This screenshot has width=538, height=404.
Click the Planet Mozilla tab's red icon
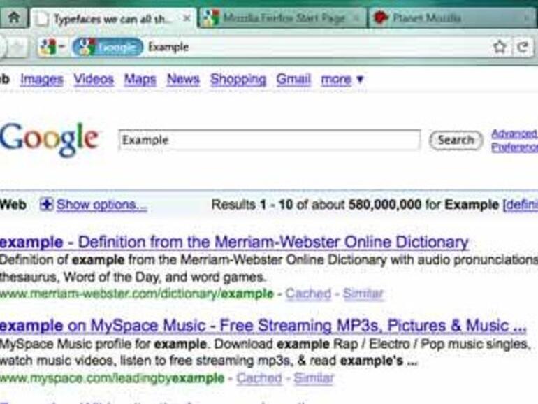[x=380, y=17]
